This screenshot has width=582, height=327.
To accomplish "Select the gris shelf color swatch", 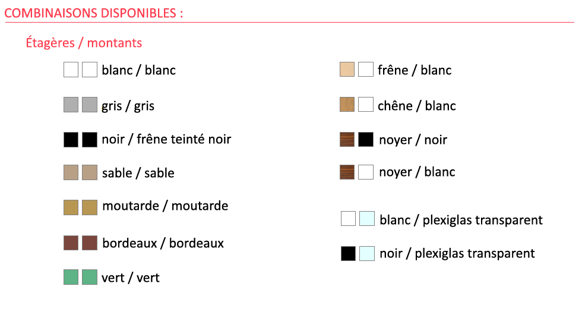I will click(71, 105).
